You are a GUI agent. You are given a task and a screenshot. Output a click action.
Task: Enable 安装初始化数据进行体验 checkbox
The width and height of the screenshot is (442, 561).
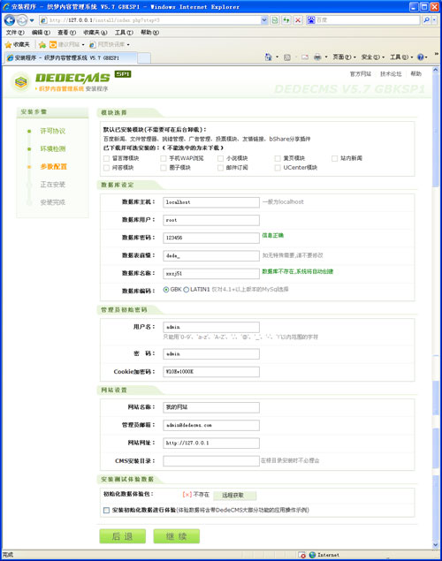coord(106,510)
